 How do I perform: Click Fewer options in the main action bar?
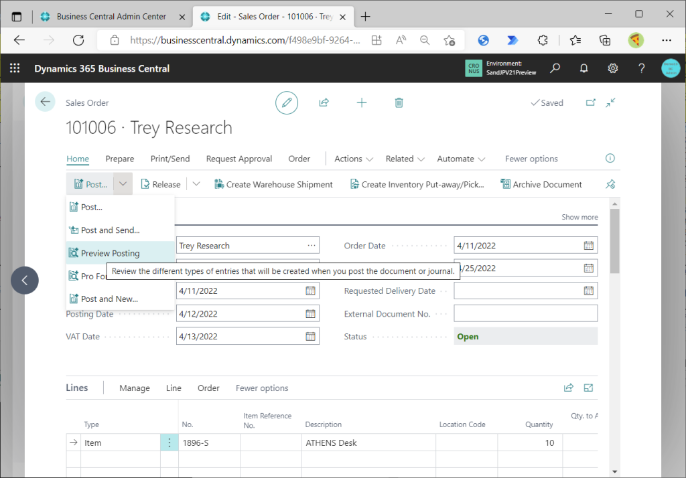pos(531,159)
